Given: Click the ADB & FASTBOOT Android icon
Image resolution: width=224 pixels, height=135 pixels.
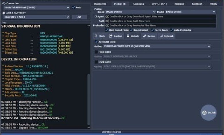Looking at the screenshot, I should click(x=4, y=13).
